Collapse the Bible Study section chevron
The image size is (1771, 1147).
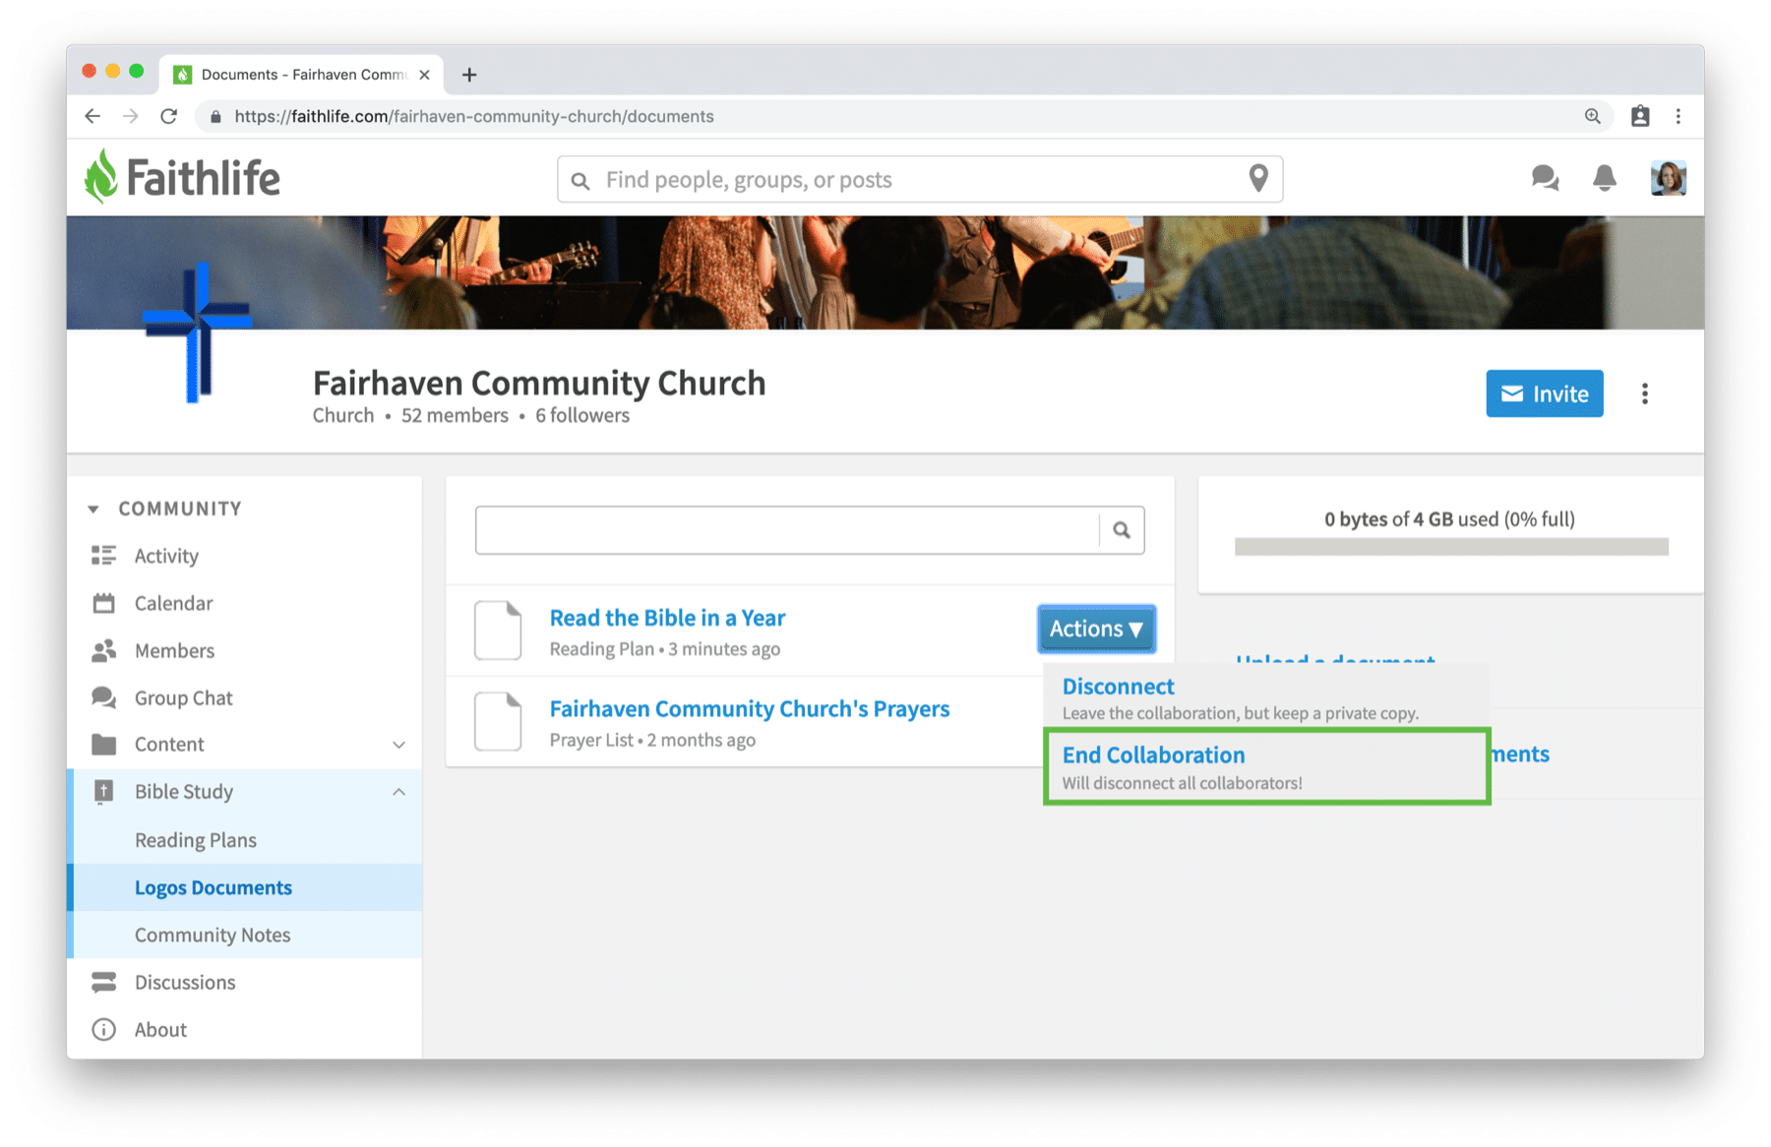(x=398, y=792)
